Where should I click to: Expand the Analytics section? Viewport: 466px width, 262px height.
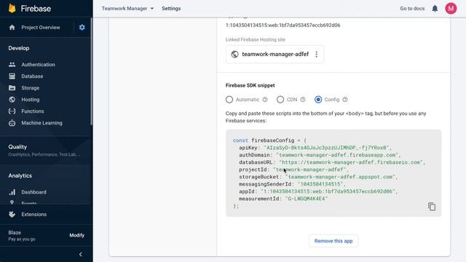[x=20, y=175]
